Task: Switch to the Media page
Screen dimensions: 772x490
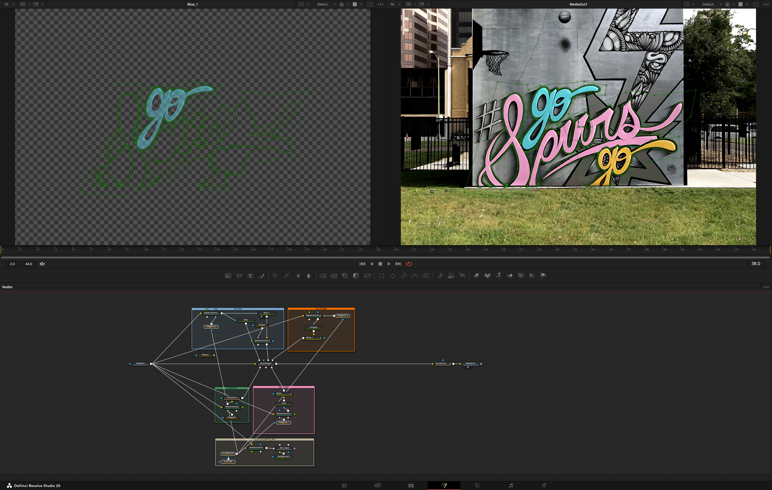Action: coord(344,485)
